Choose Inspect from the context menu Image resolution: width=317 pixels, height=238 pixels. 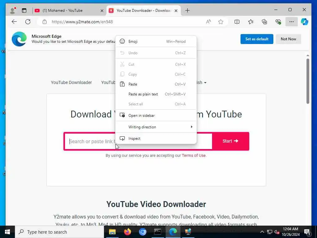(156, 139)
